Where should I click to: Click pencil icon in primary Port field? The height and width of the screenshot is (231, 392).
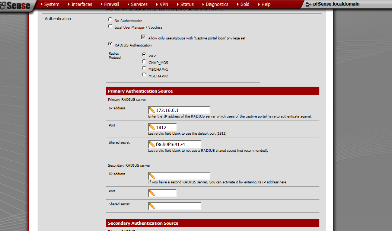tap(152, 127)
